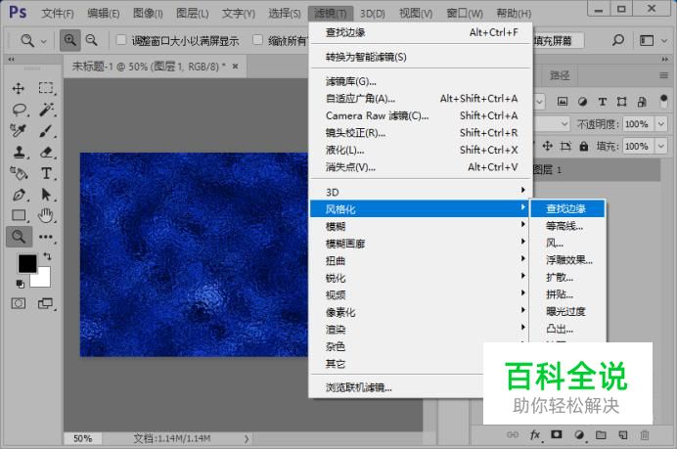Click the layer effects fx button
The image size is (677, 449).
pos(535,434)
